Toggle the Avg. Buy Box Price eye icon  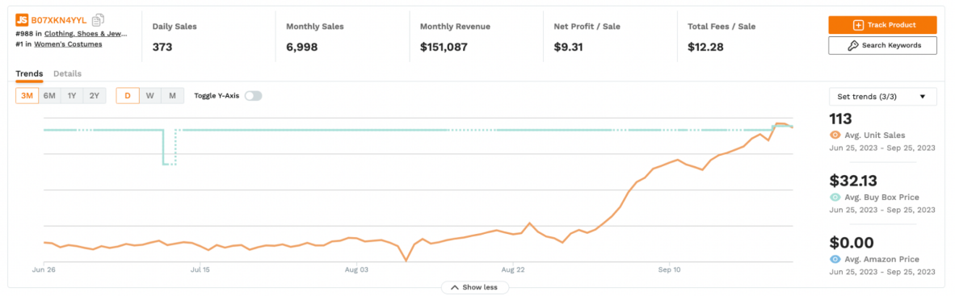[x=835, y=197]
